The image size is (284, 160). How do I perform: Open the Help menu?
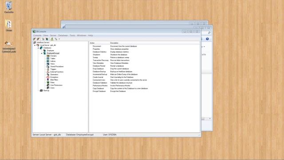(91, 36)
